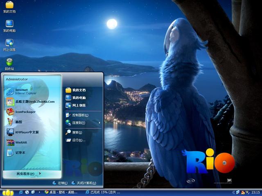Open 运行(R)... run dialog
Viewport: 262px width, 196px height.
pyautogui.click(x=75, y=140)
